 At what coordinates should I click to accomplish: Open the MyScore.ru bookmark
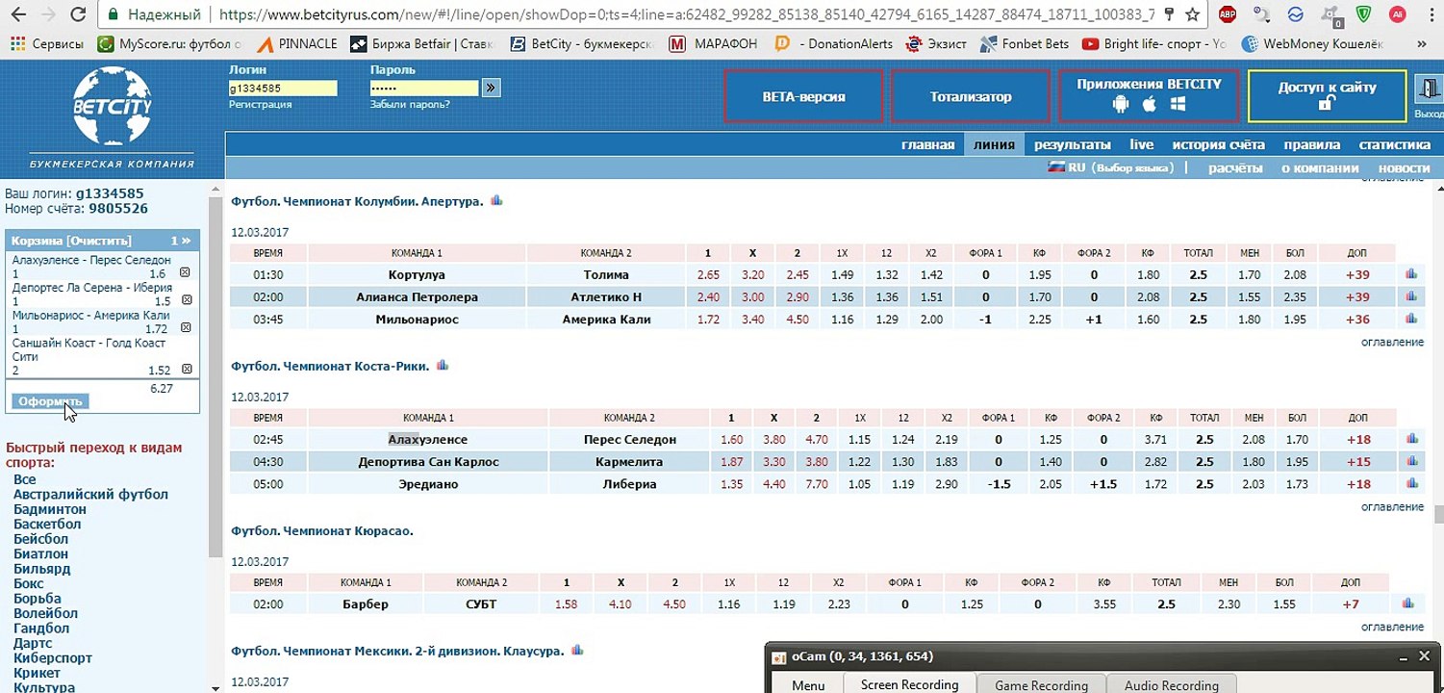170,44
